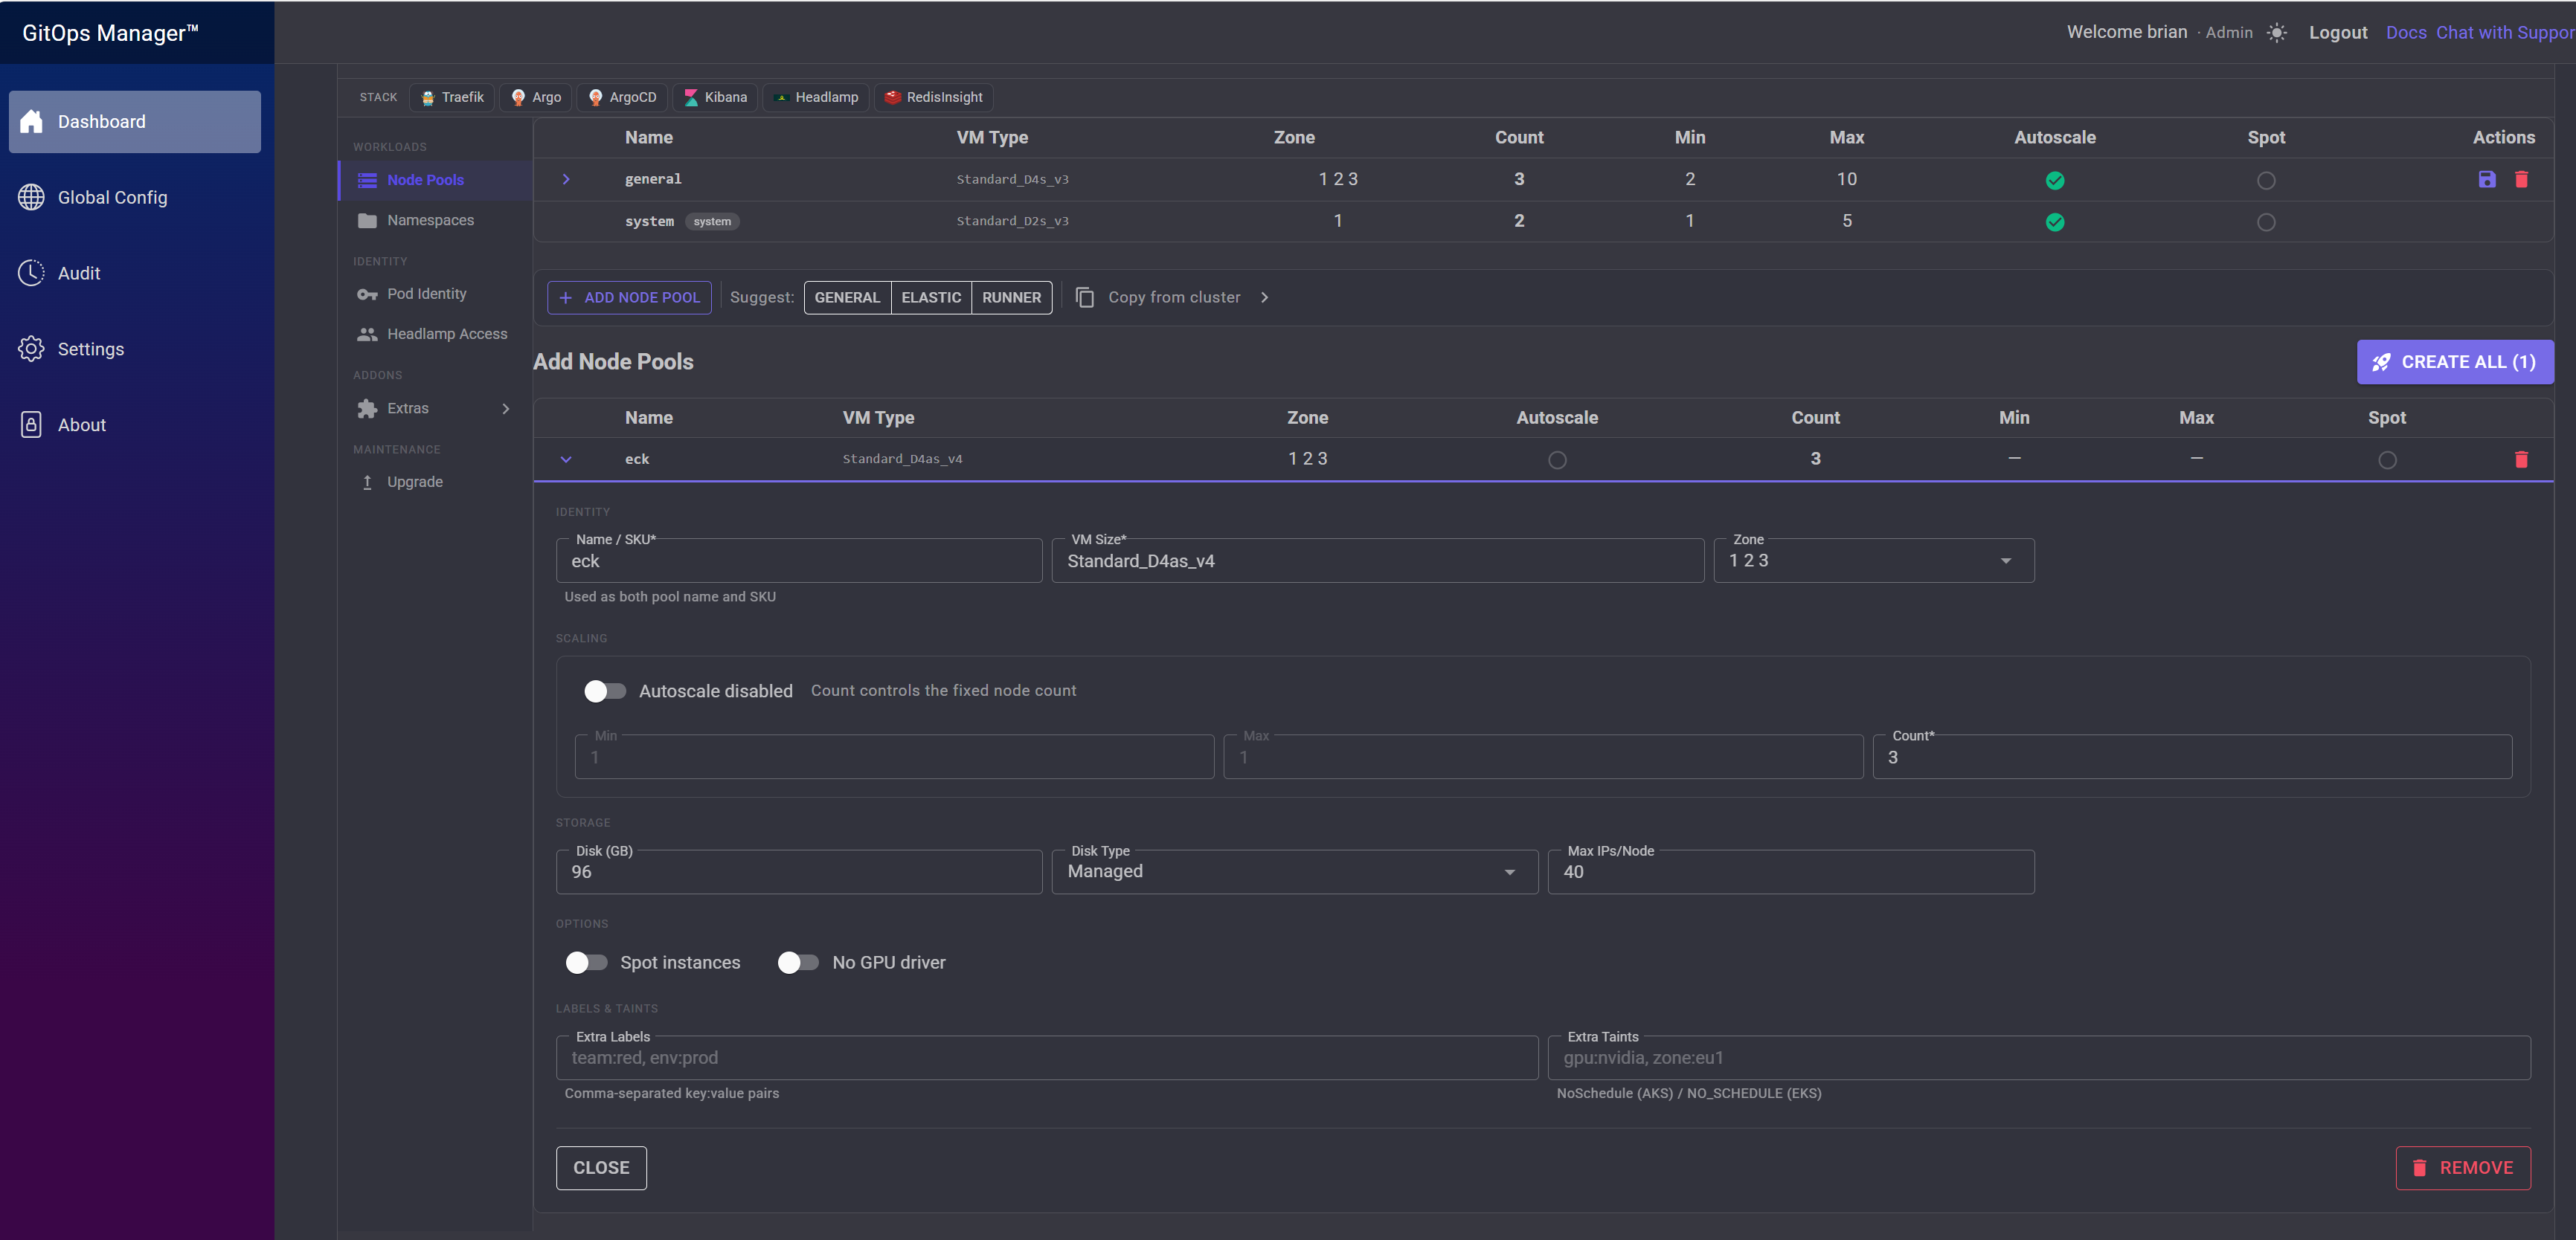Image resolution: width=2576 pixels, height=1240 pixels.
Task: Enable the Autoscale disabled switch
Action: click(604, 691)
